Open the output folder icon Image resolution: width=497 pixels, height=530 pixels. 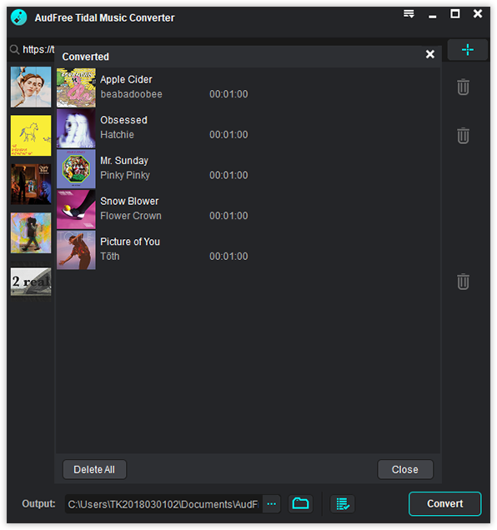300,503
